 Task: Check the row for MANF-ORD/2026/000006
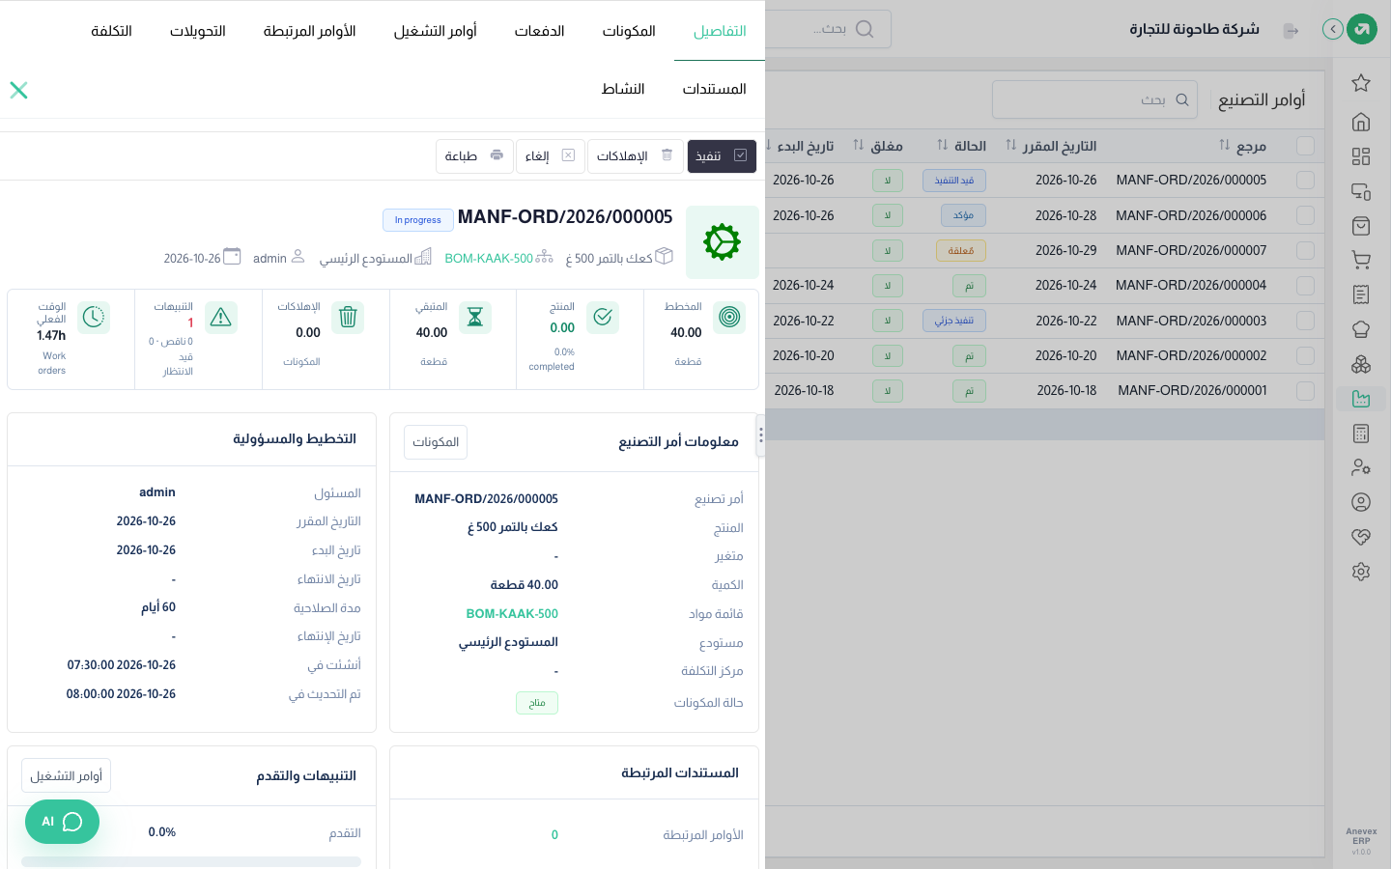pos(1305,215)
